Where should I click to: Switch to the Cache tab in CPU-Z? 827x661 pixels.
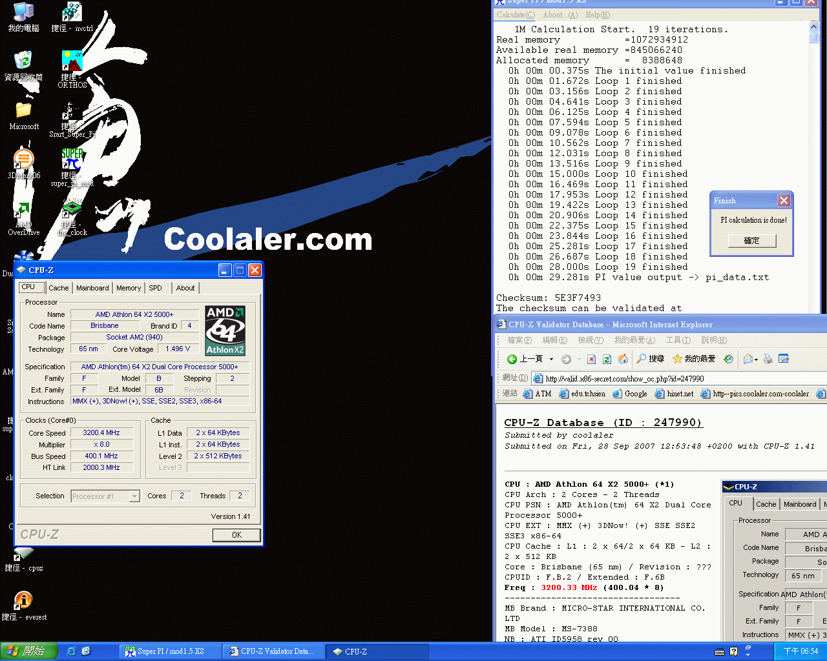tap(58, 288)
